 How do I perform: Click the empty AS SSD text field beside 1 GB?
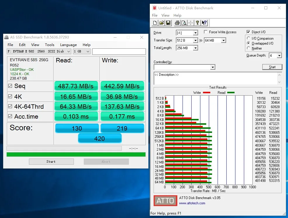119,52
